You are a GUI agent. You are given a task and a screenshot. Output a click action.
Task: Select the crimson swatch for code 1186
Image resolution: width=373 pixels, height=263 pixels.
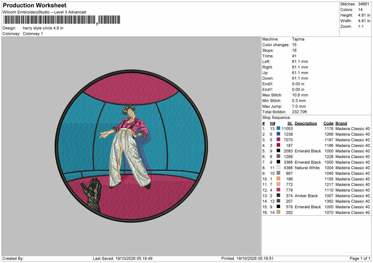pos(278,145)
